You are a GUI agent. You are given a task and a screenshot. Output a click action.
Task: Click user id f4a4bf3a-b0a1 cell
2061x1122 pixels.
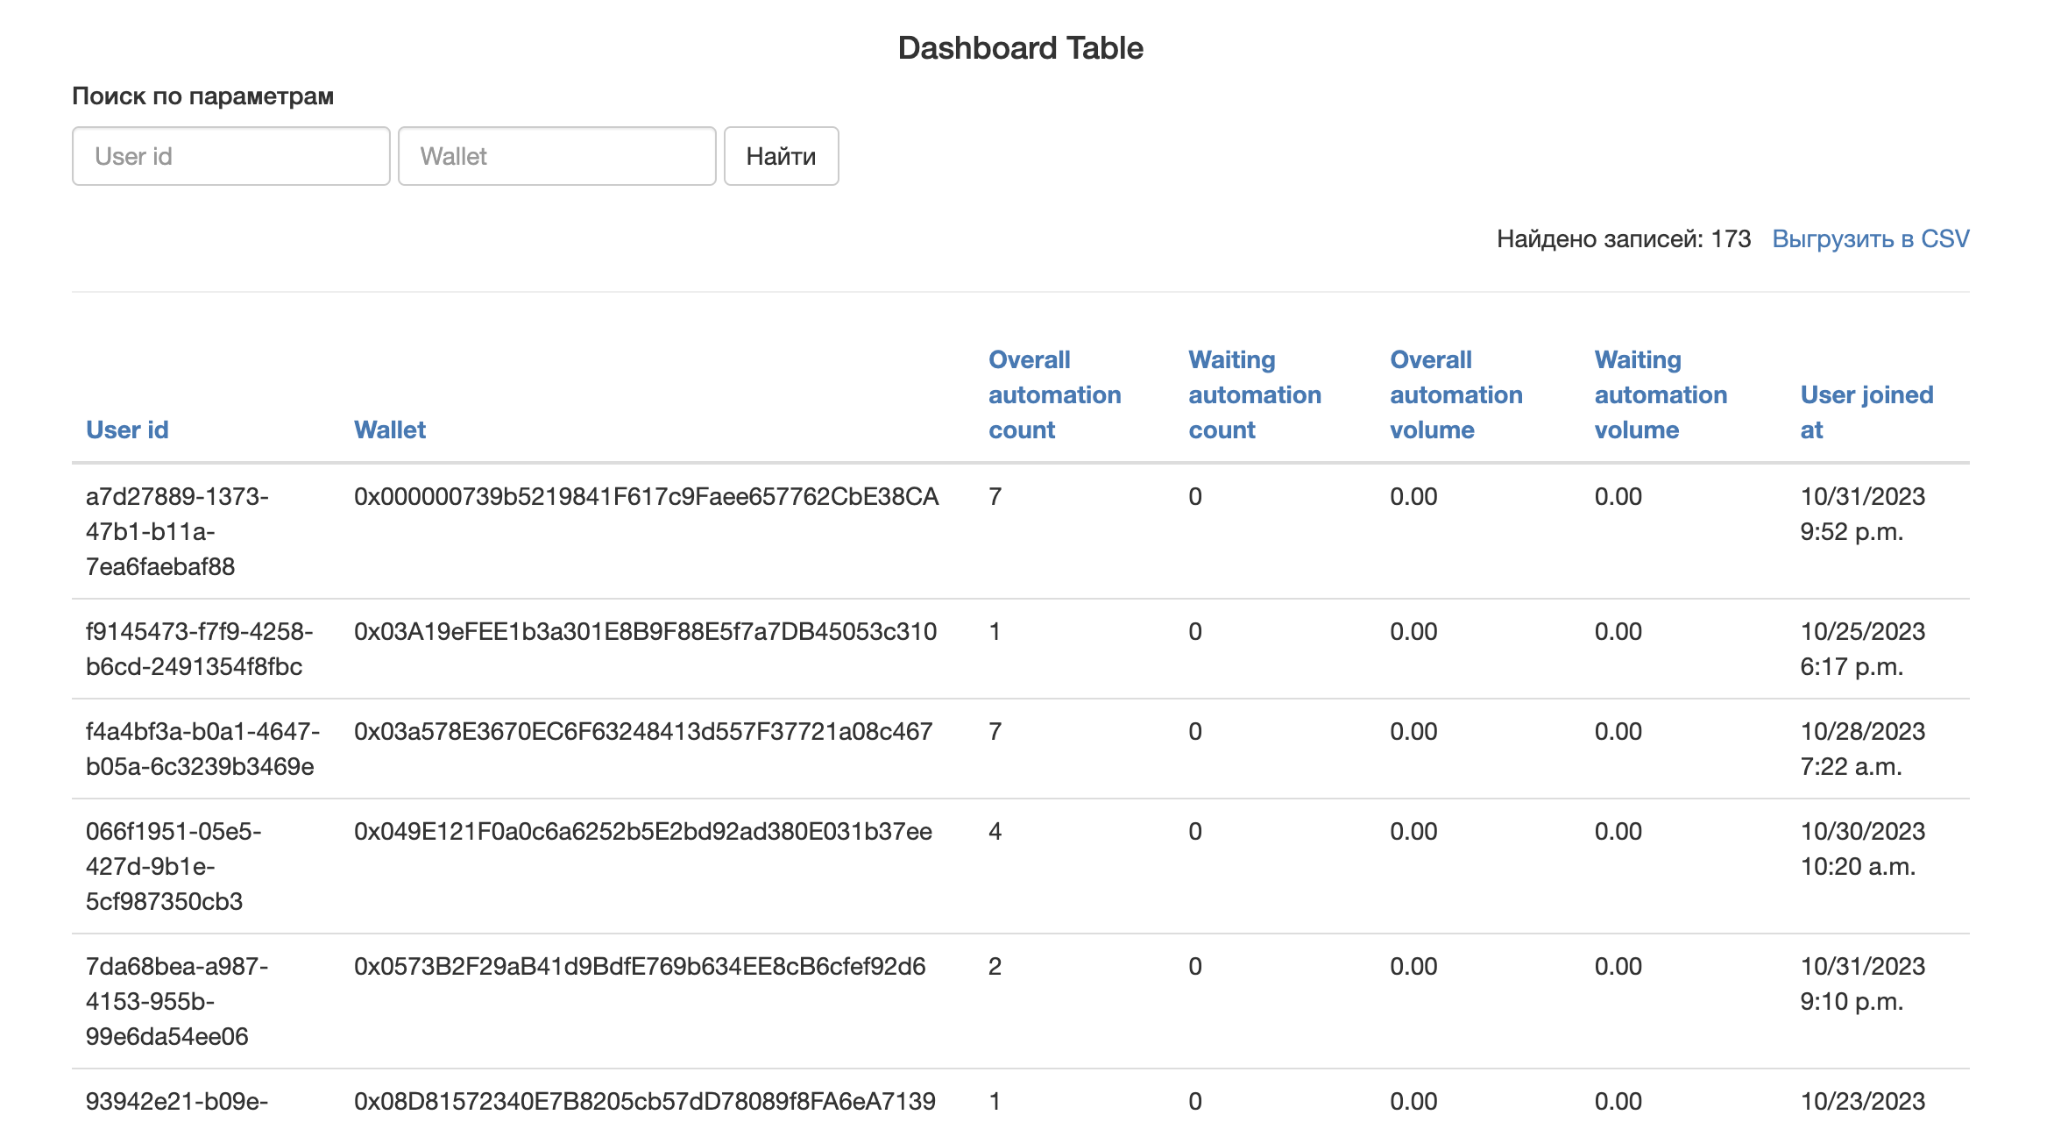(202, 749)
